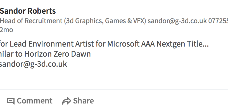The image size is (228, 111).
Task: Click the sandor@g-3d.co.uk email in post body
Action: (33, 64)
